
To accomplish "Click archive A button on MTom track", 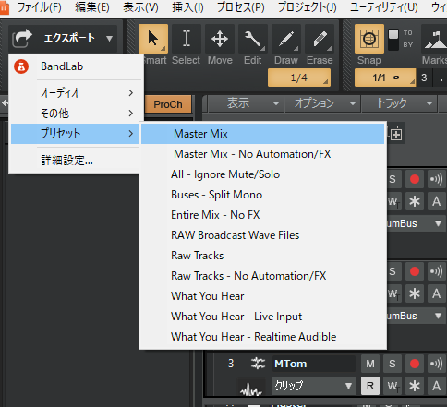I will 437,386.
